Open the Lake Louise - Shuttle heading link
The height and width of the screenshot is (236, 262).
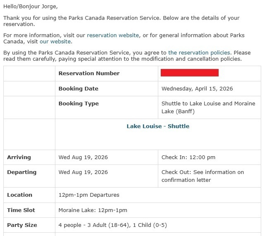pos(158,126)
